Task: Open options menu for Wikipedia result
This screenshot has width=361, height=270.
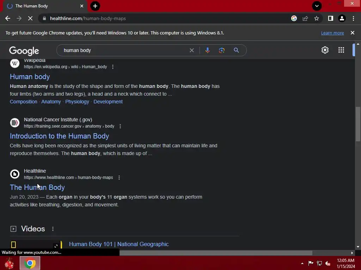Action: [x=112, y=67]
